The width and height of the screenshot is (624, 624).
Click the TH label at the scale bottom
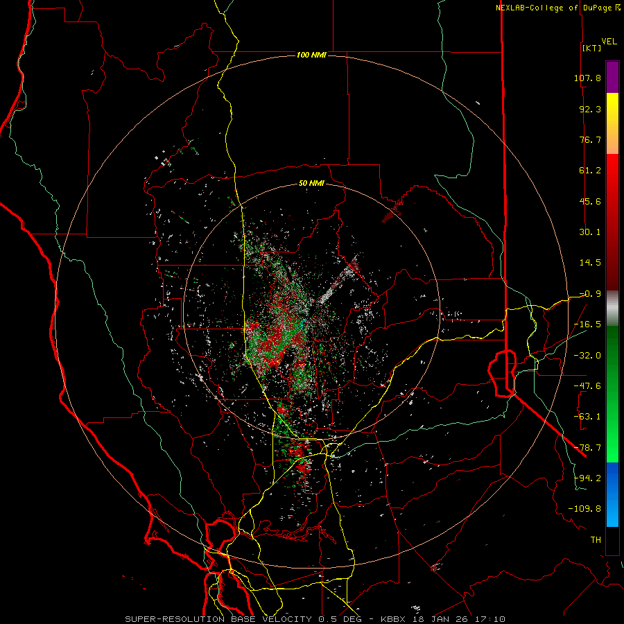[596, 539]
